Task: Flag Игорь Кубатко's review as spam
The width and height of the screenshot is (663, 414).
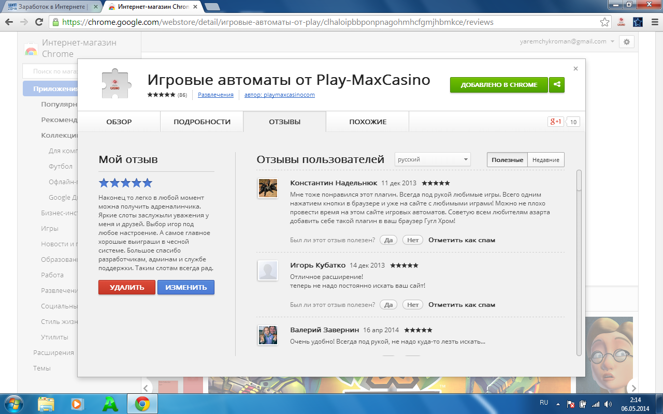Action: coord(462,305)
